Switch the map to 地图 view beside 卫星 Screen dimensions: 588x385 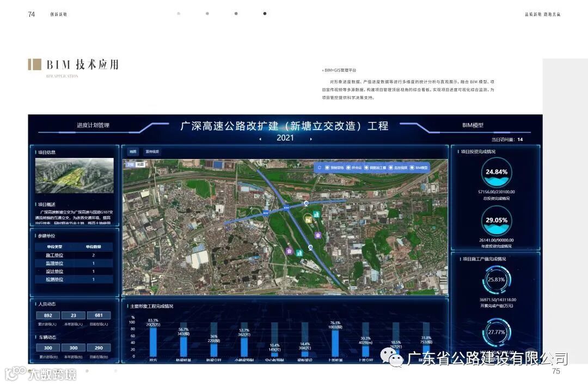coord(140,164)
